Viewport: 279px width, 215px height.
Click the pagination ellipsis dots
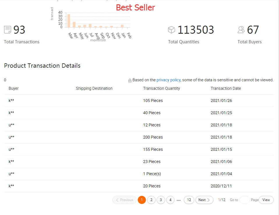[179, 200]
